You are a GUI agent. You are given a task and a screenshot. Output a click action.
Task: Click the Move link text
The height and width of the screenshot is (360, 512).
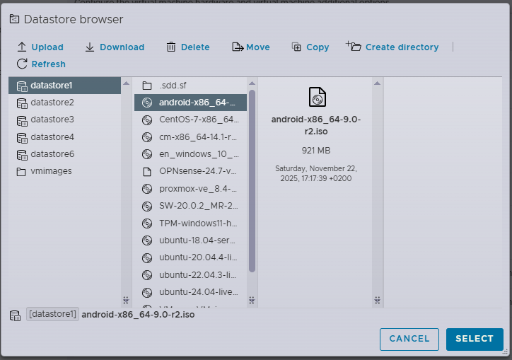pyautogui.click(x=258, y=47)
